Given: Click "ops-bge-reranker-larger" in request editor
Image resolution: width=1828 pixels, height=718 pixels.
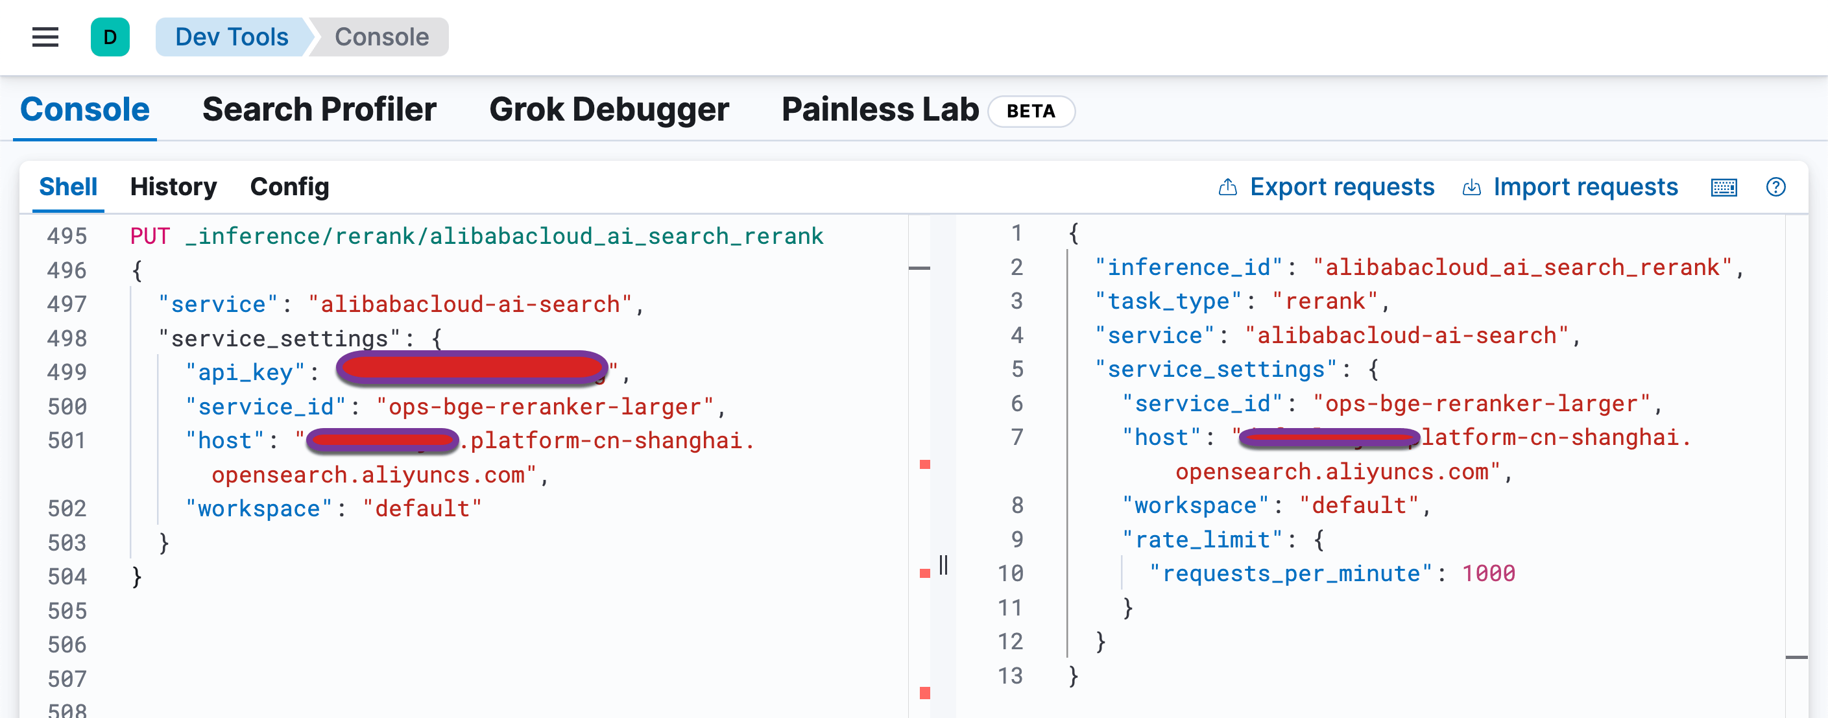Looking at the screenshot, I should pyautogui.click(x=544, y=407).
